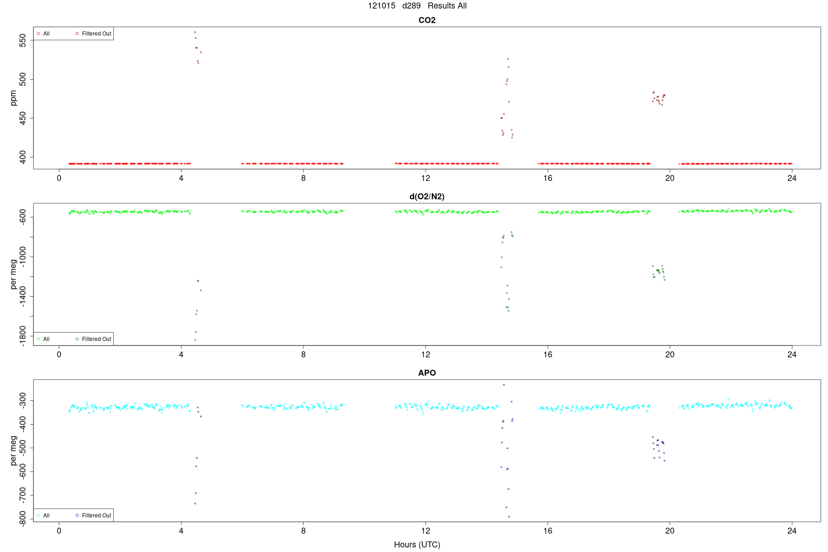Select the cyan 'All' marker in APO legend
Image resolution: width=828 pixels, height=552 pixels.
pyautogui.click(x=38, y=515)
